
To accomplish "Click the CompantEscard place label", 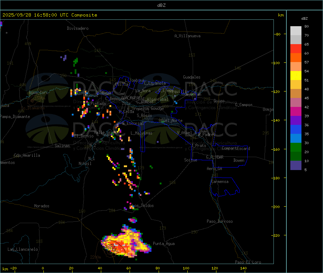I will coord(236,149).
